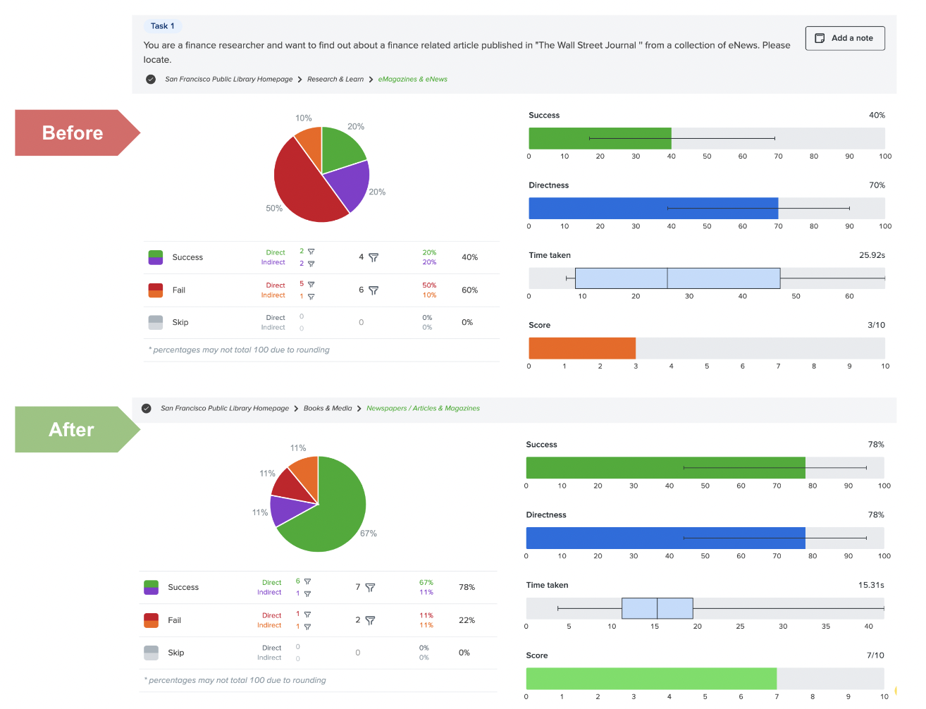Click the funnel beside Indirect fail count

[x=311, y=296]
